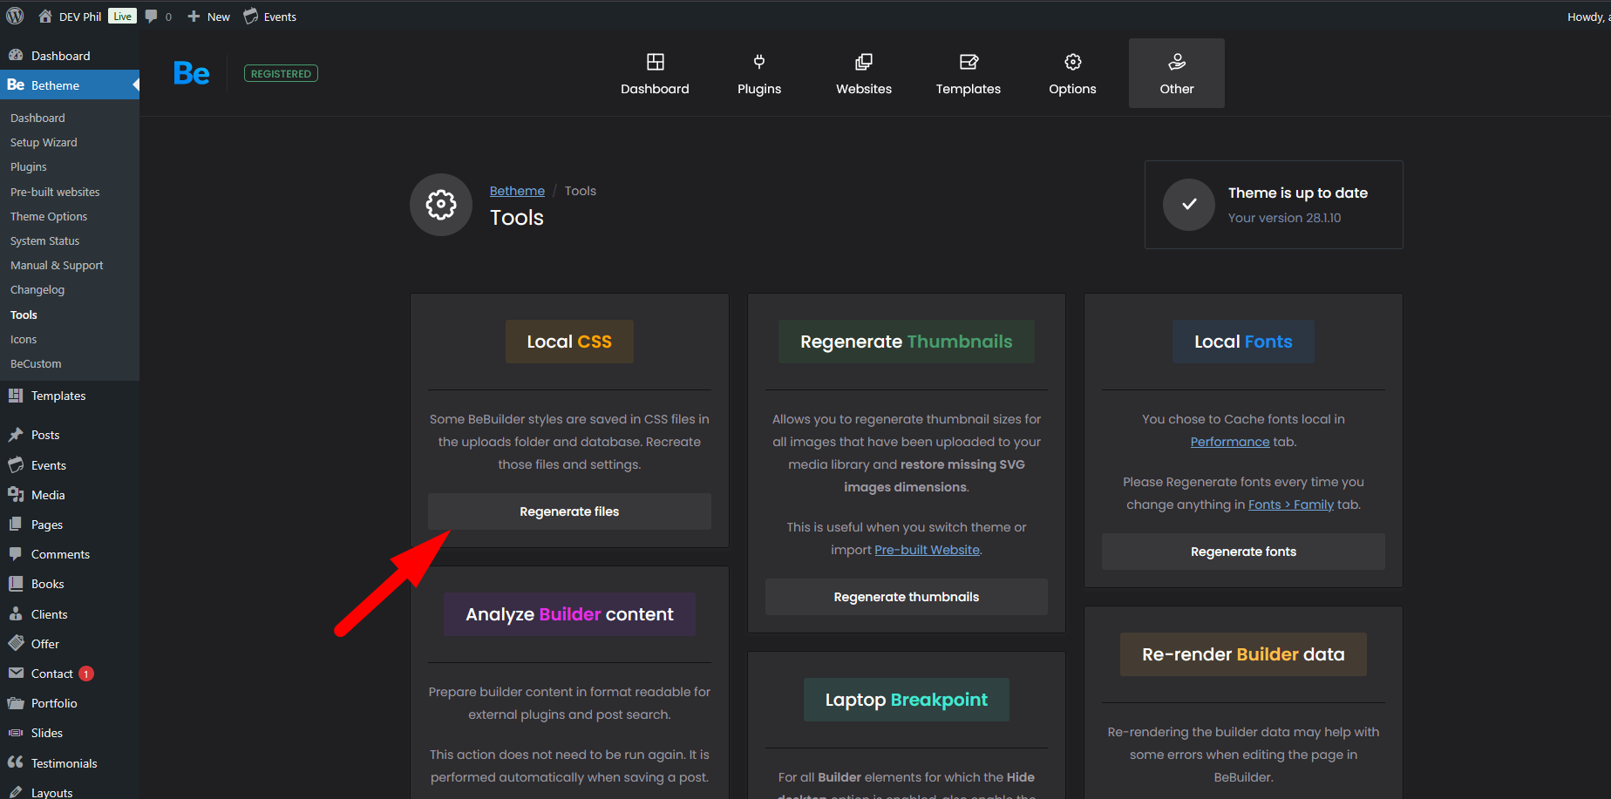This screenshot has width=1611, height=799.
Task: Click the Betheme breadcrumb link
Action: coord(517,191)
